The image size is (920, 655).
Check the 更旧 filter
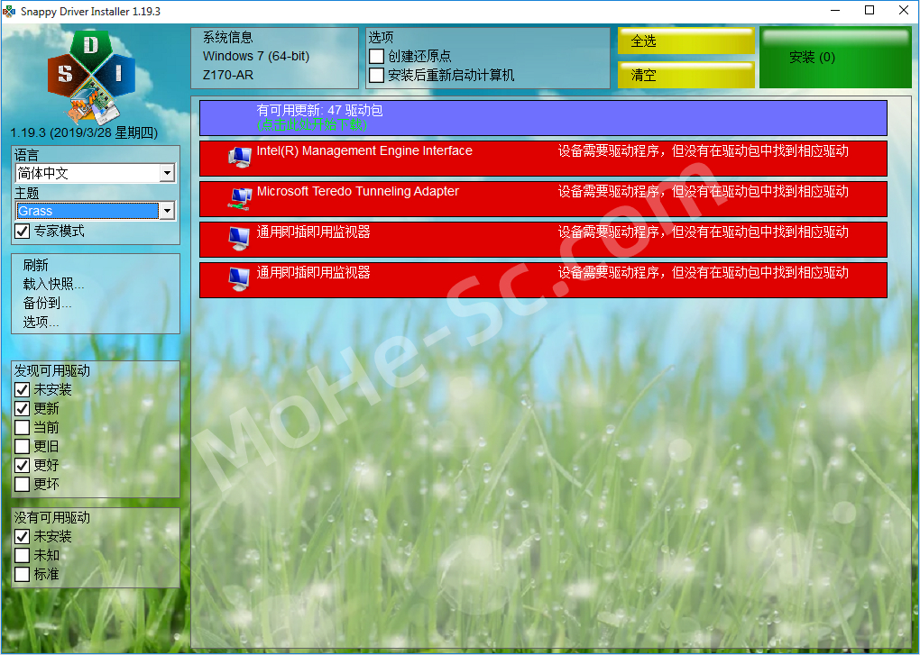(x=23, y=447)
